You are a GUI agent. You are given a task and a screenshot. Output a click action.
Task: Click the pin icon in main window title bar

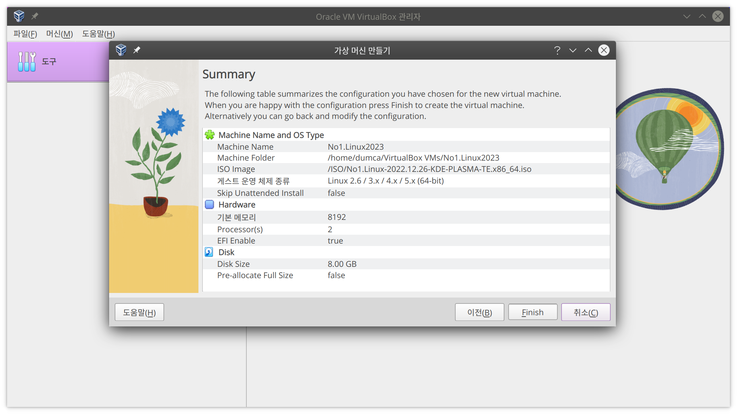[35, 16]
